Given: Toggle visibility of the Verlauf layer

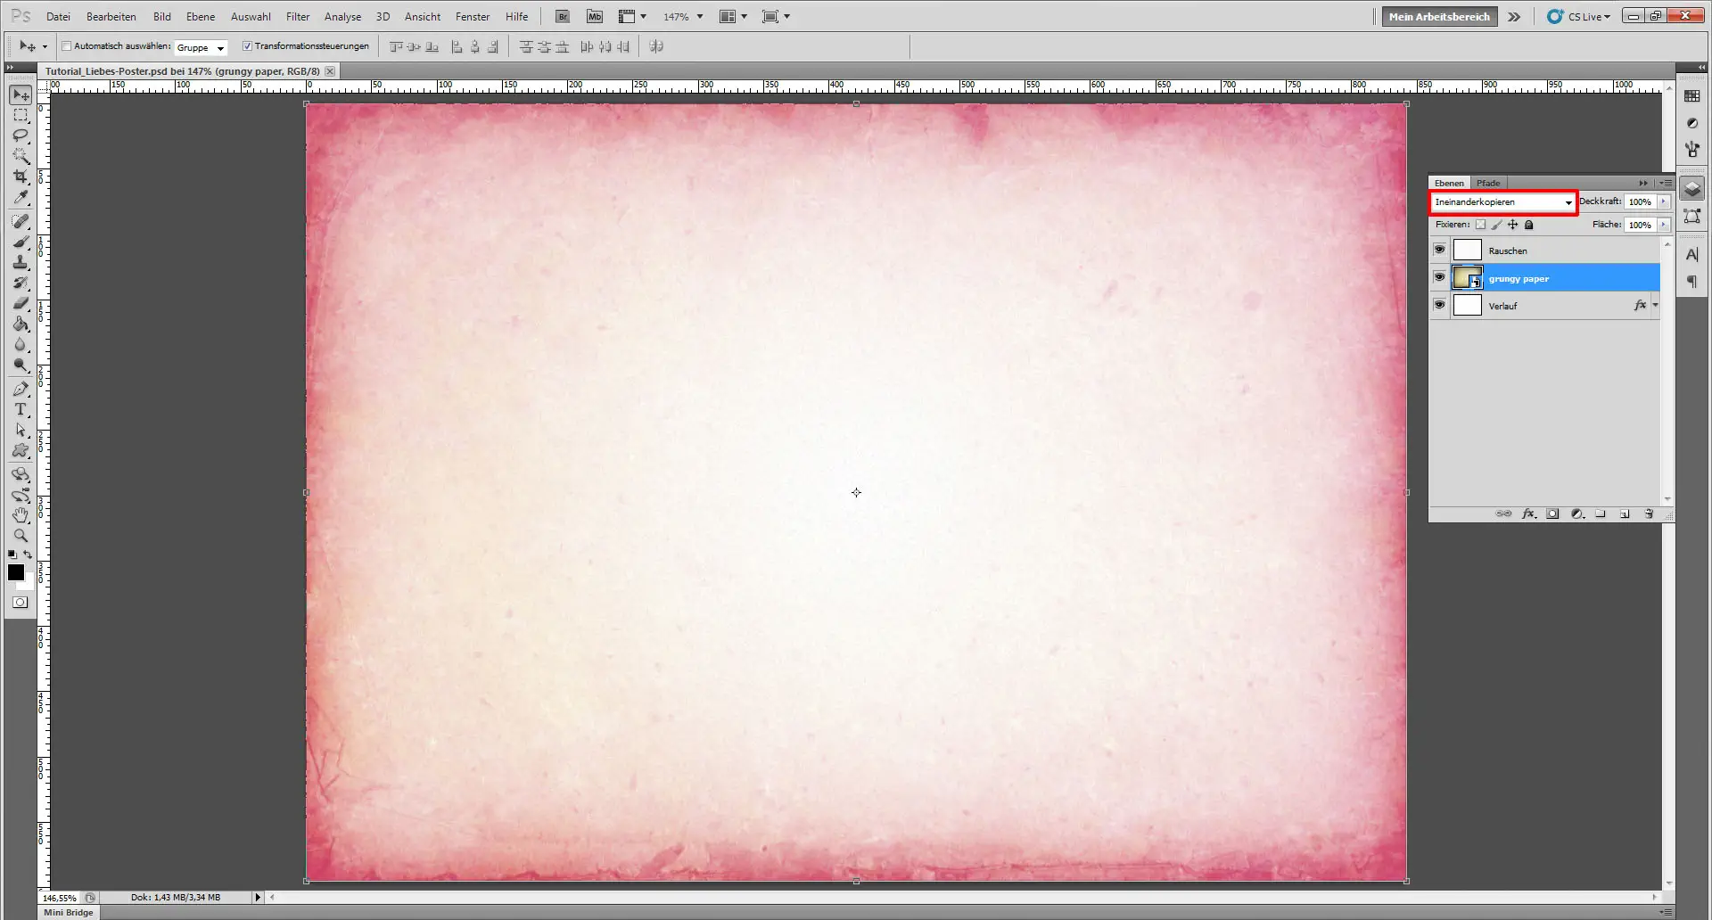Looking at the screenshot, I should [1439, 305].
